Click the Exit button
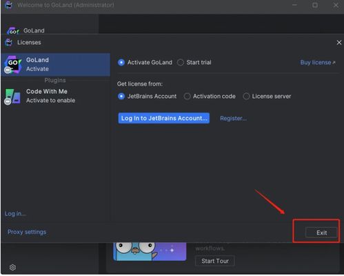This screenshot has width=344, height=276. [x=321, y=233]
